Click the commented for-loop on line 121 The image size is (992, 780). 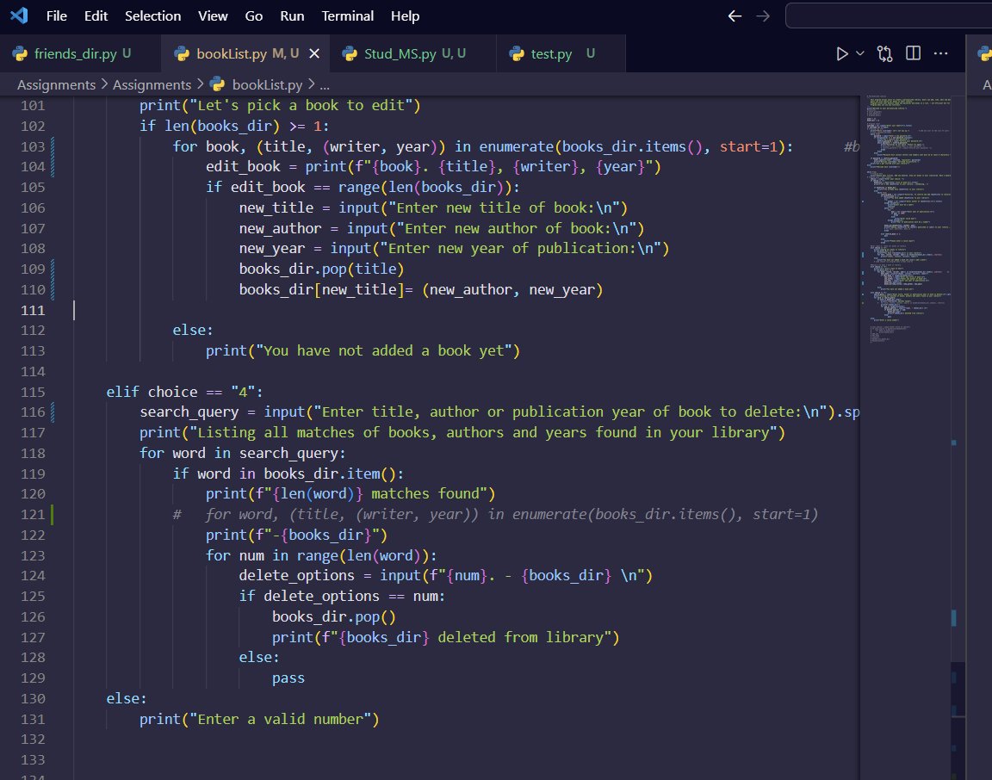495,514
